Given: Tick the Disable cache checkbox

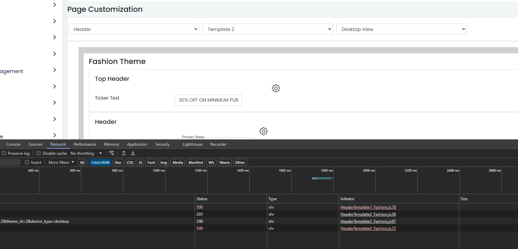Looking at the screenshot, I should click(x=38, y=153).
